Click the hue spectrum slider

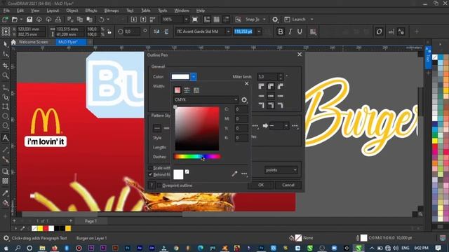click(x=197, y=157)
